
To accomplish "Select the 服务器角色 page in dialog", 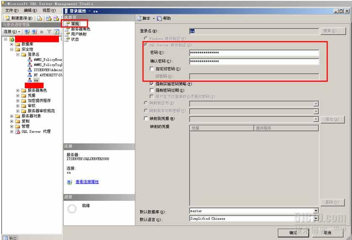I will click(x=81, y=29).
